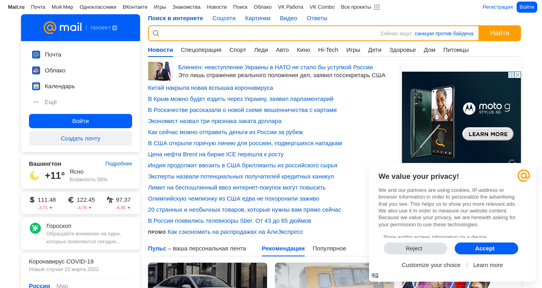Open the Леди tab
Image resolution: width=542 pixels, height=288 pixels.
tap(261, 50)
